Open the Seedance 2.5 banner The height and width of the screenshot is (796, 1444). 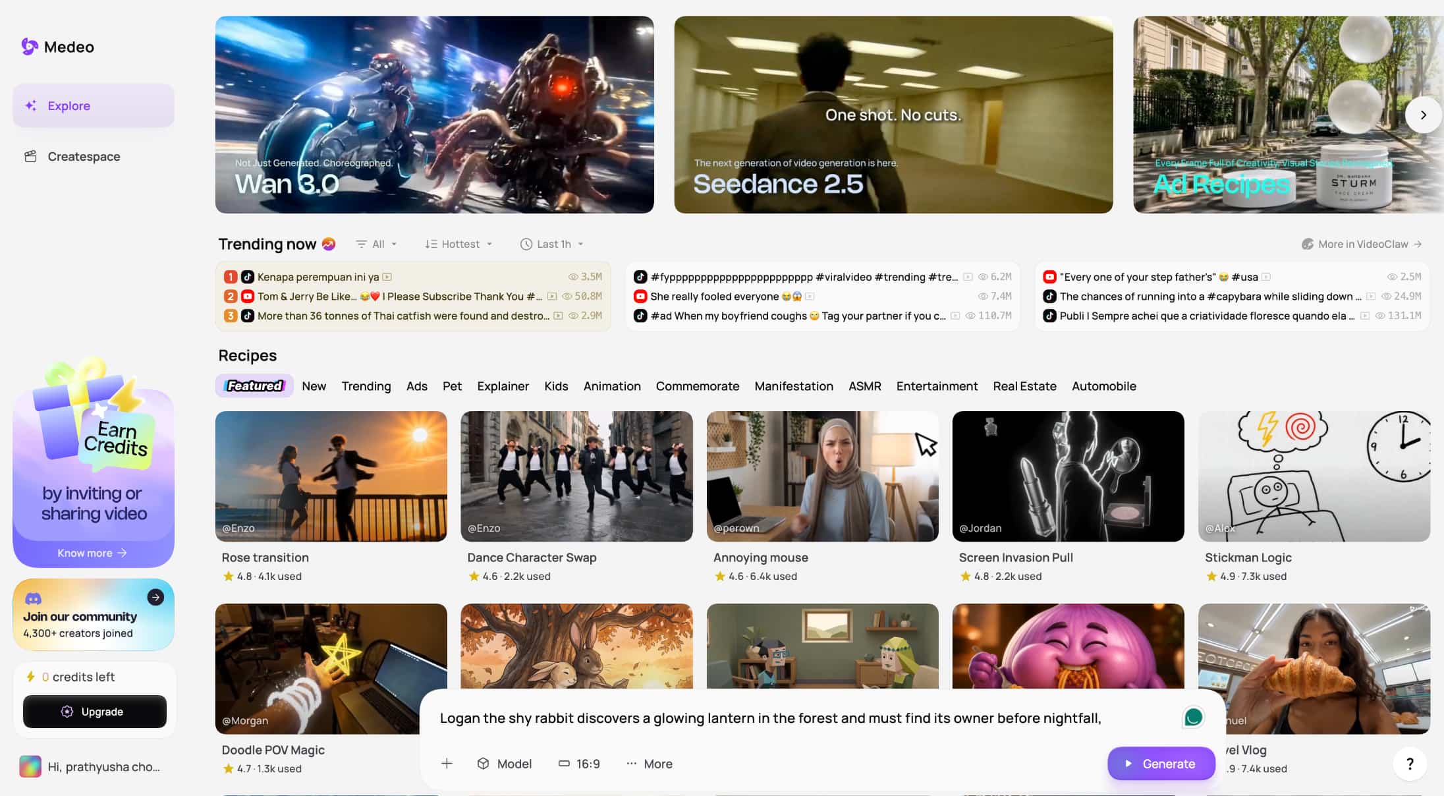(x=893, y=115)
